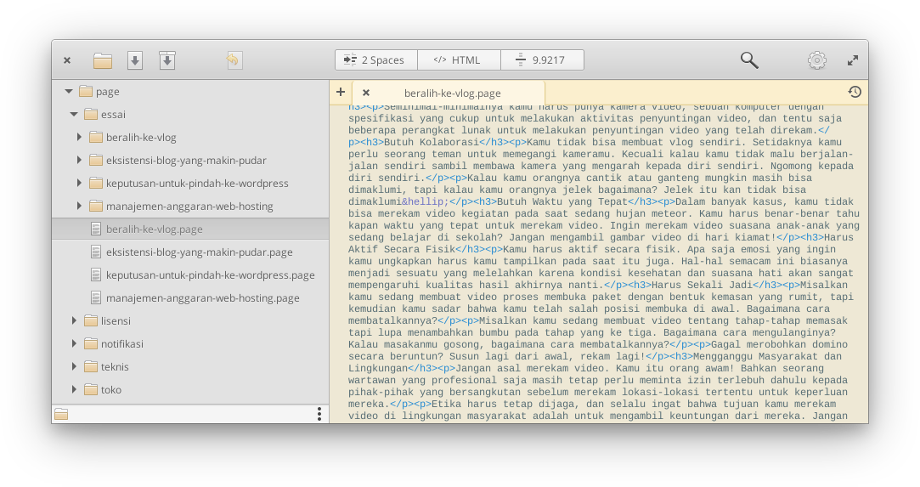
Task: Click the revert file icon
Action: tap(234, 60)
